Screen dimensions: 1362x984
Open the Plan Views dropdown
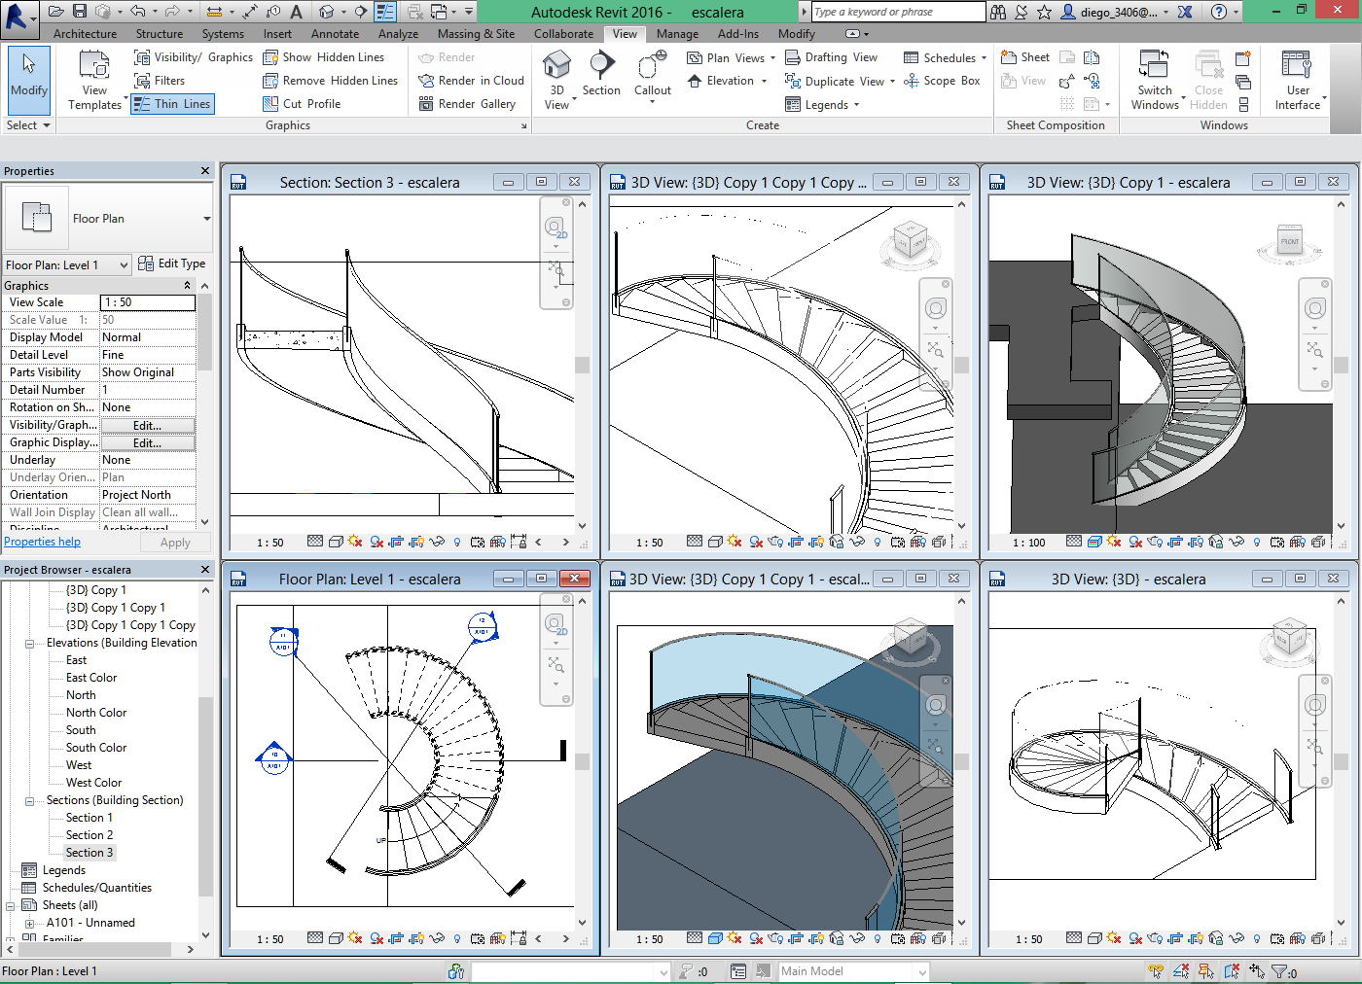(x=732, y=56)
